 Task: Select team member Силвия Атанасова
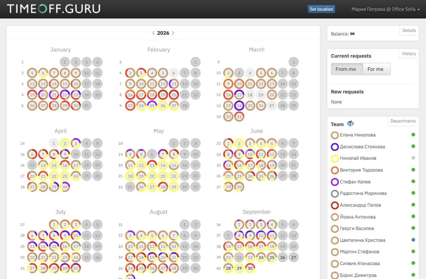coord(360,263)
